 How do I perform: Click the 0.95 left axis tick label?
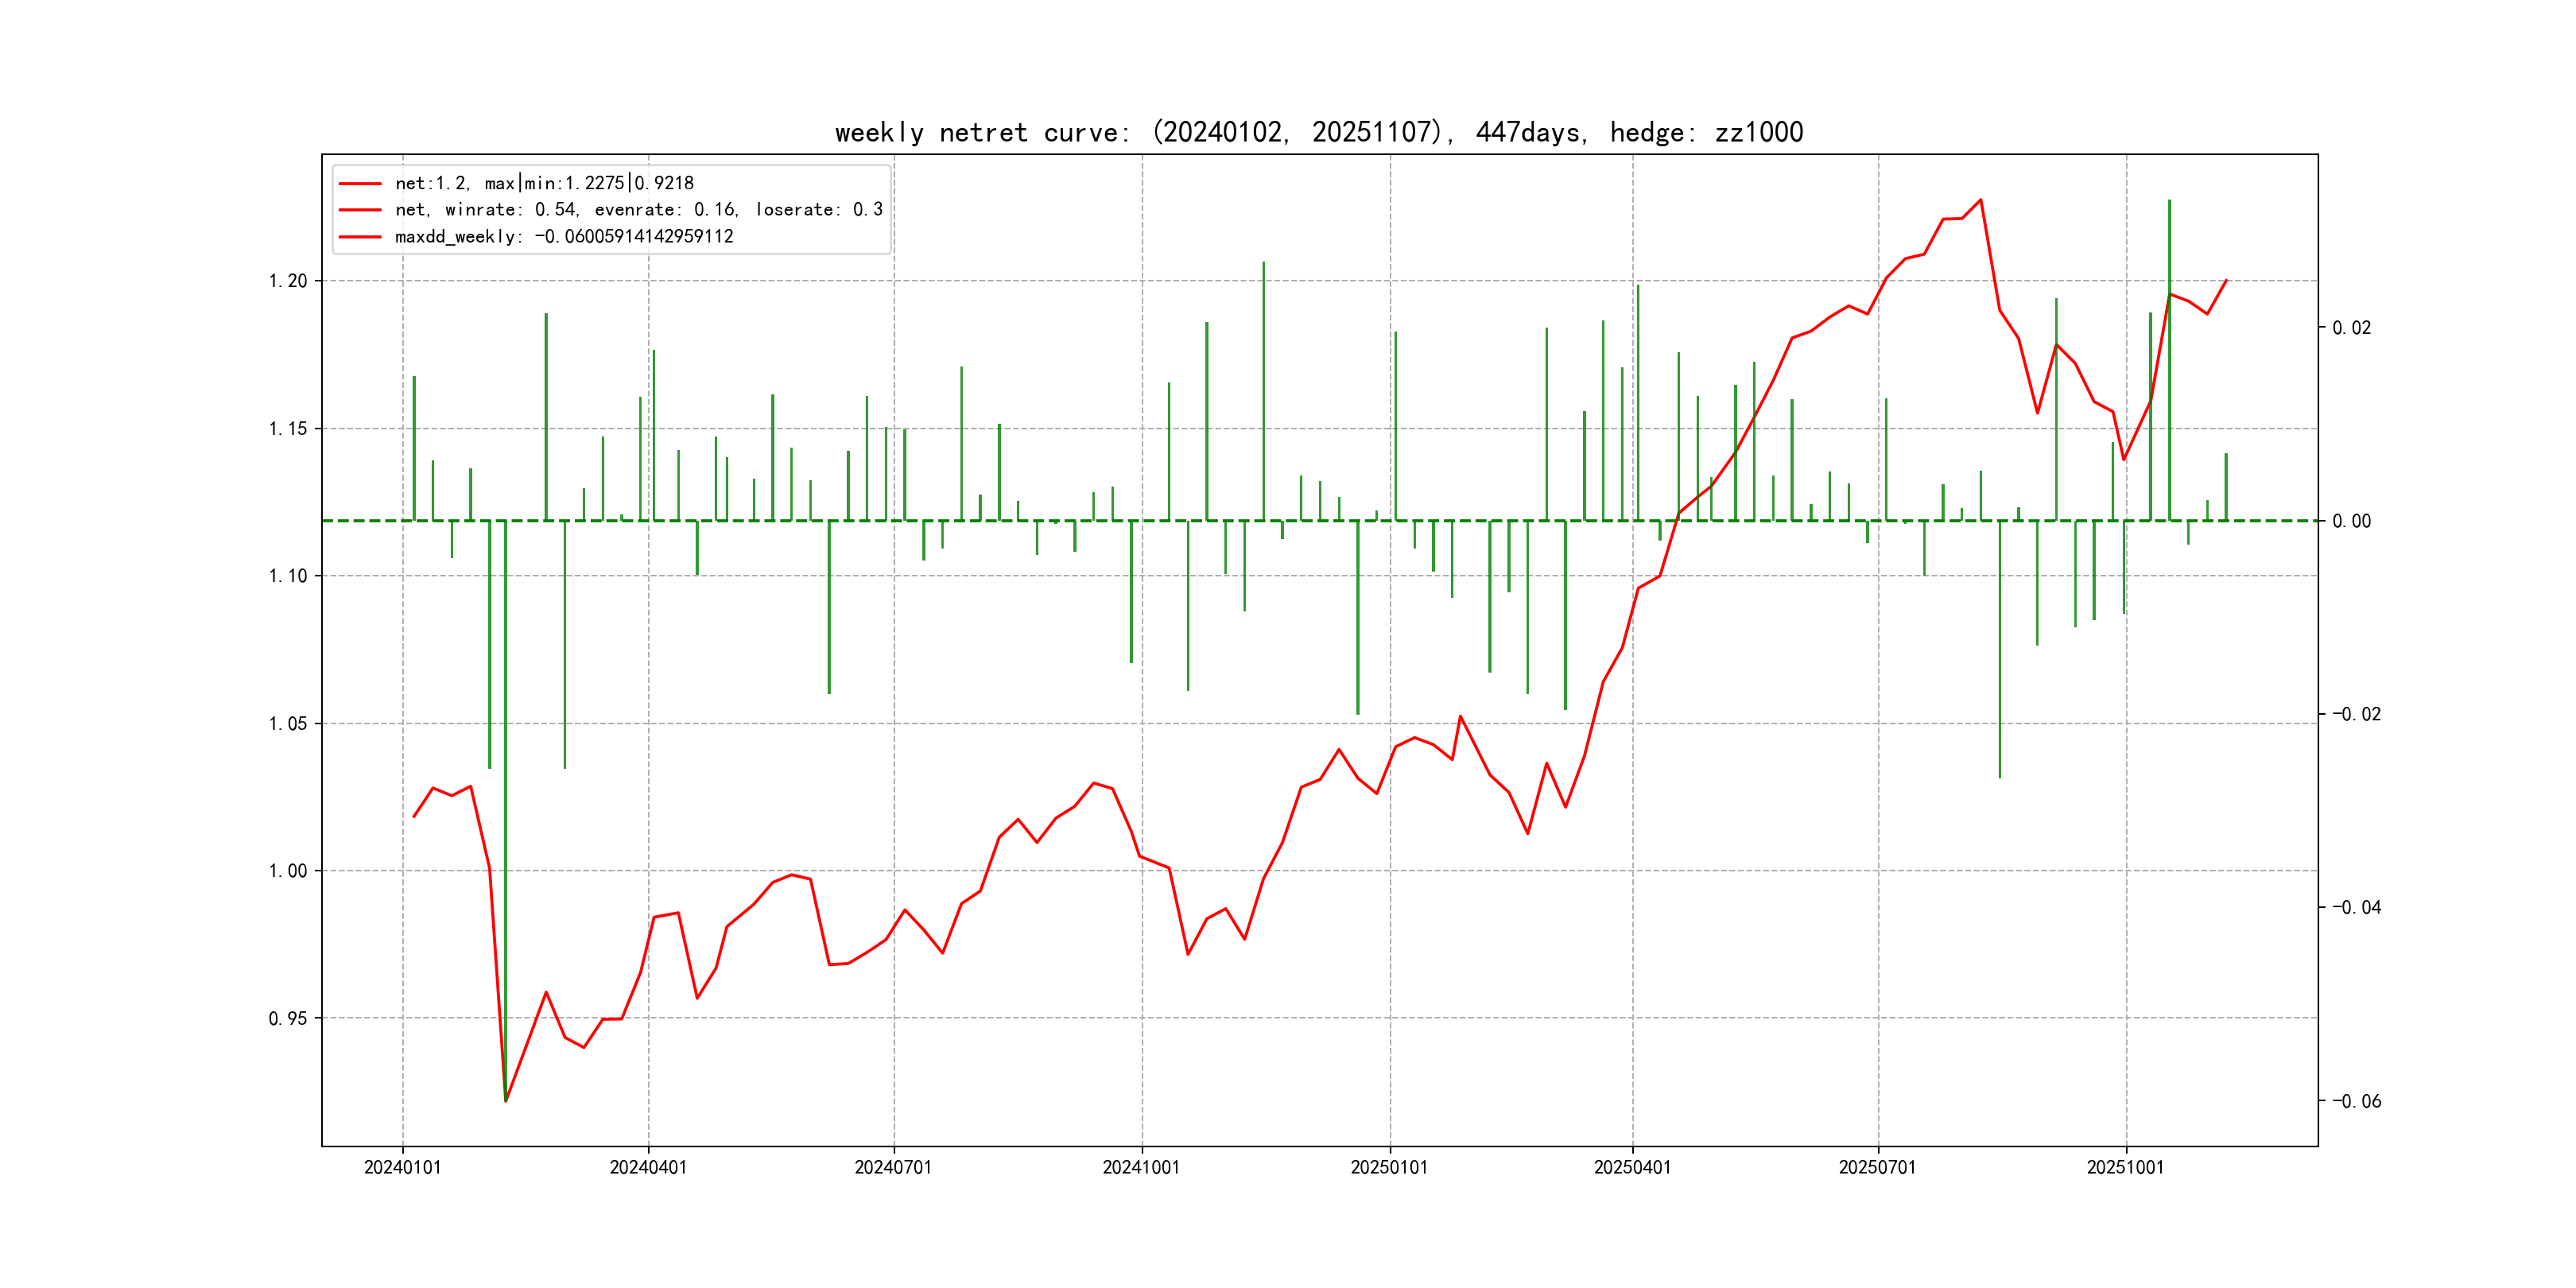[288, 1019]
